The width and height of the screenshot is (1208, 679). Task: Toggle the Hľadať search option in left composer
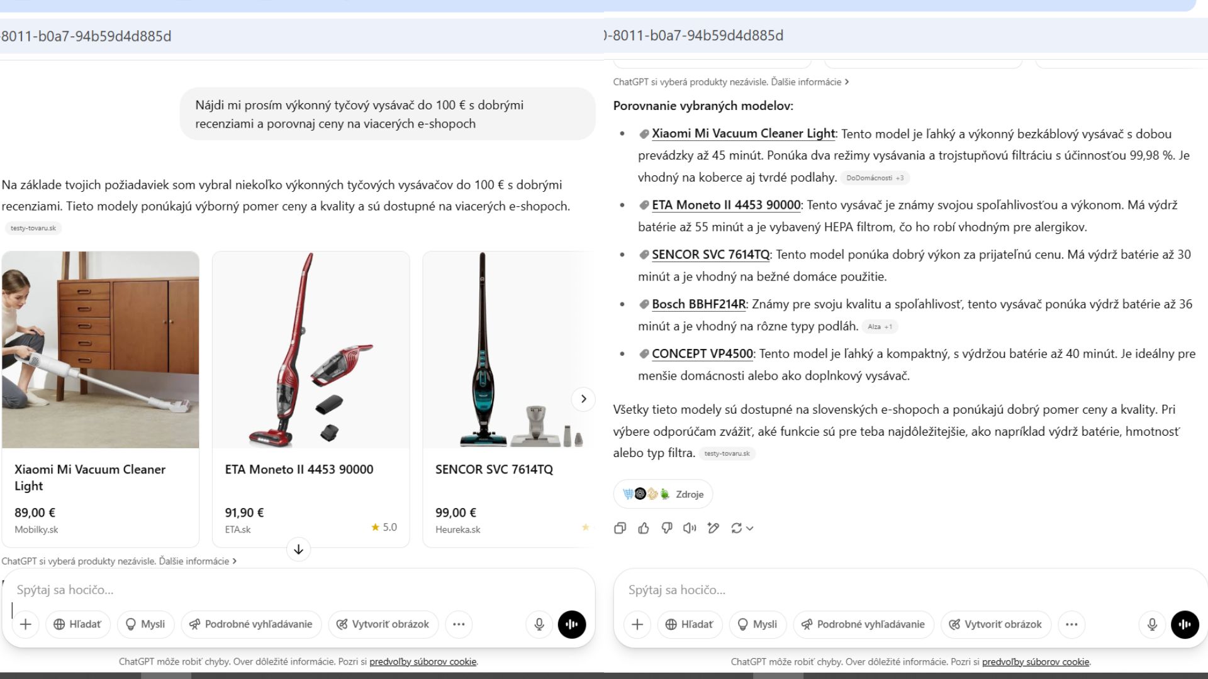point(78,624)
